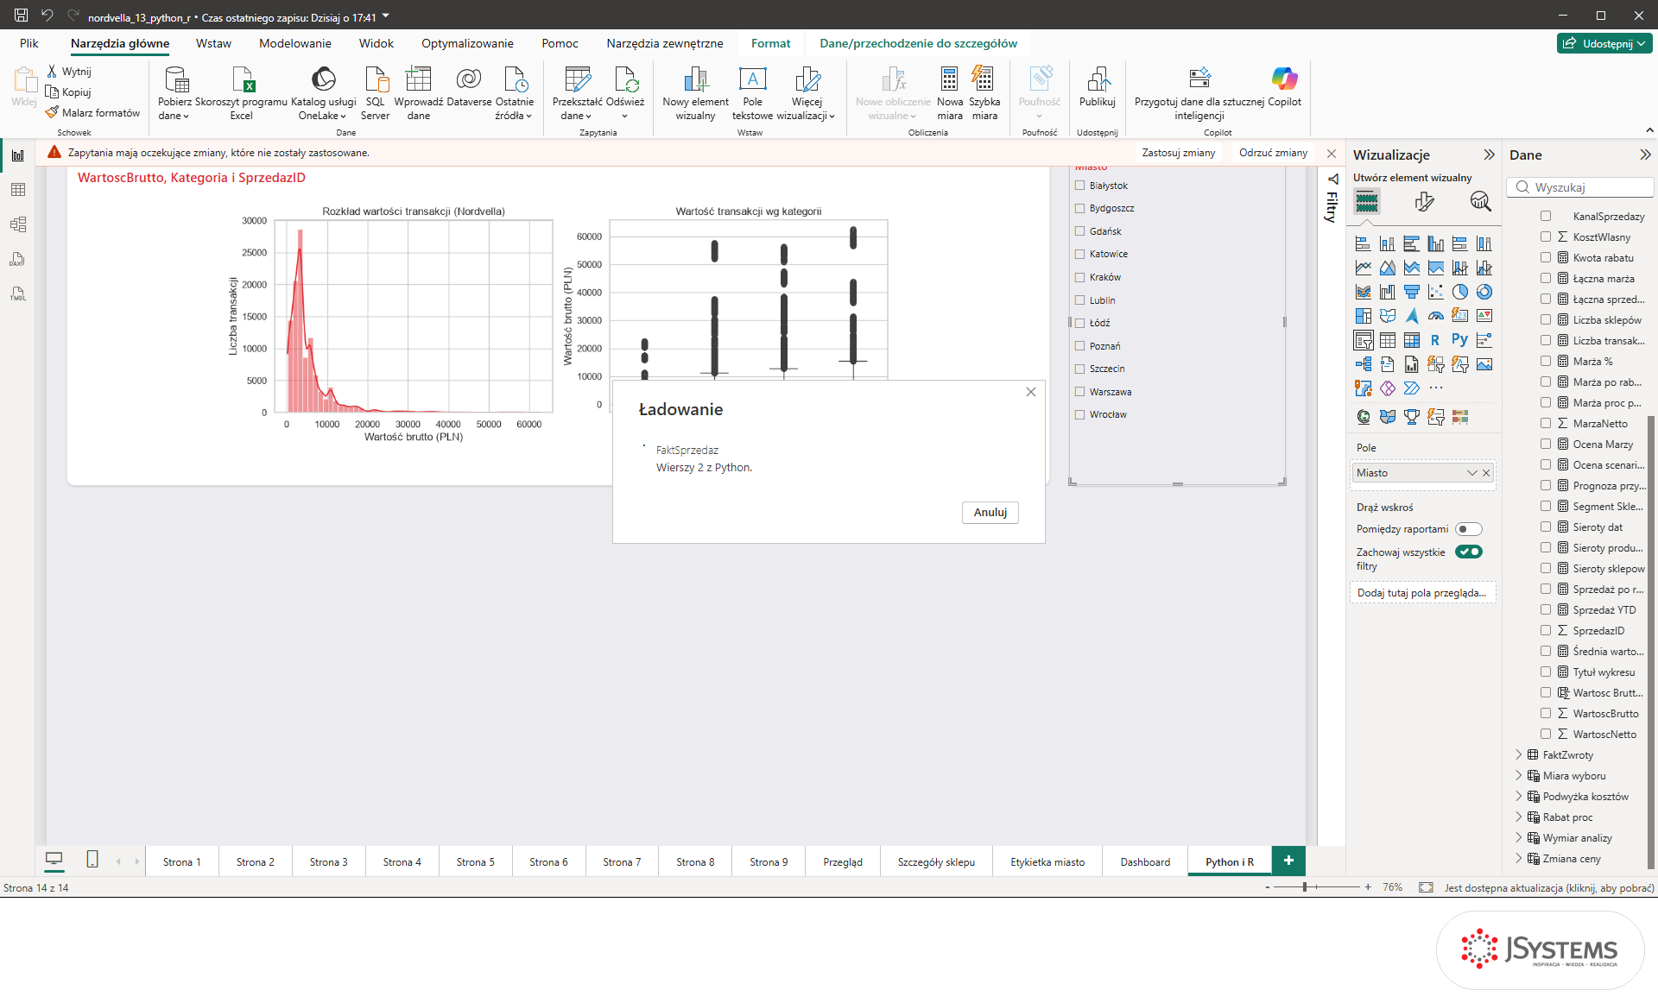
Task: Open Report view in left sidebar
Action: coord(17,155)
